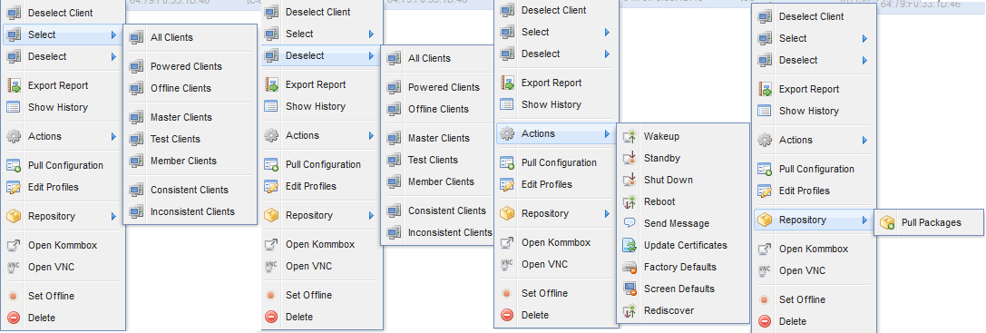Click Pull Configuration icon in the leftmost menu
The width and height of the screenshot is (986, 333).
[x=14, y=165]
